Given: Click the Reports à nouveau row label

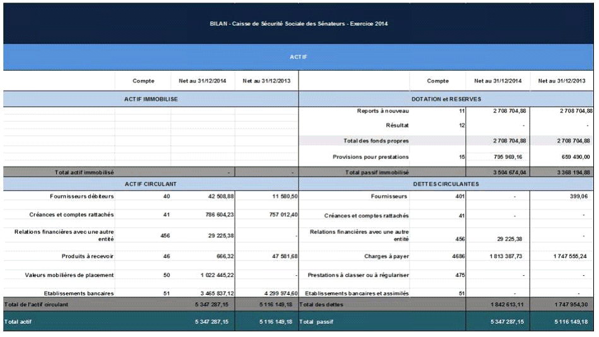Looking at the screenshot, I should tap(383, 111).
